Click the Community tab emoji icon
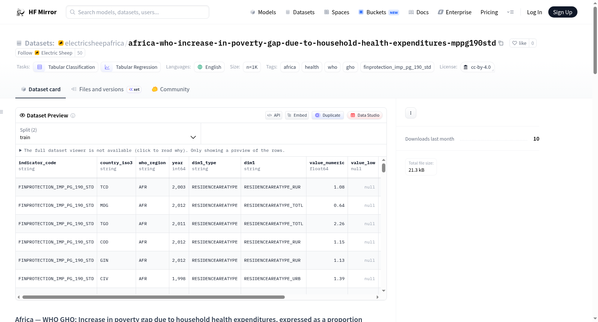 (x=155, y=89)
